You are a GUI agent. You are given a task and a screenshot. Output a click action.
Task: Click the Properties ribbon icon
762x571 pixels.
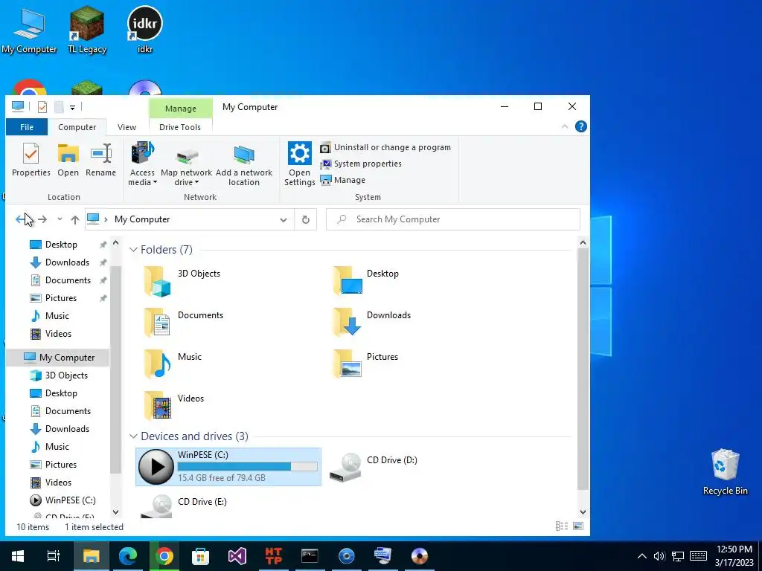point(31,160)
